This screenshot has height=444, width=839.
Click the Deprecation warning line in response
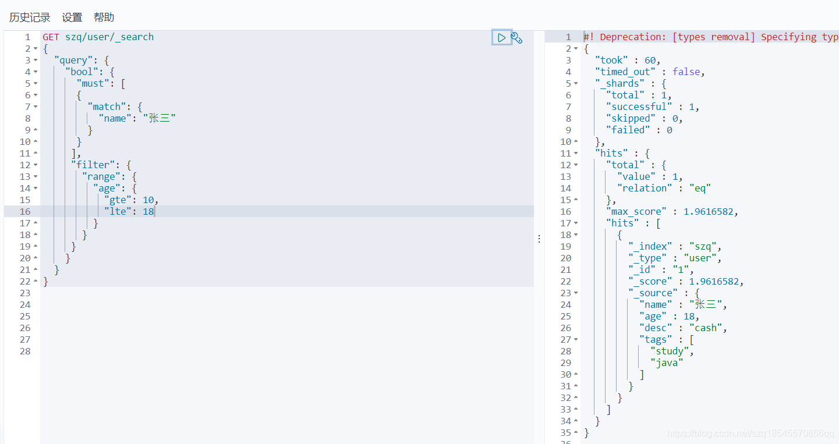point(710,37)
